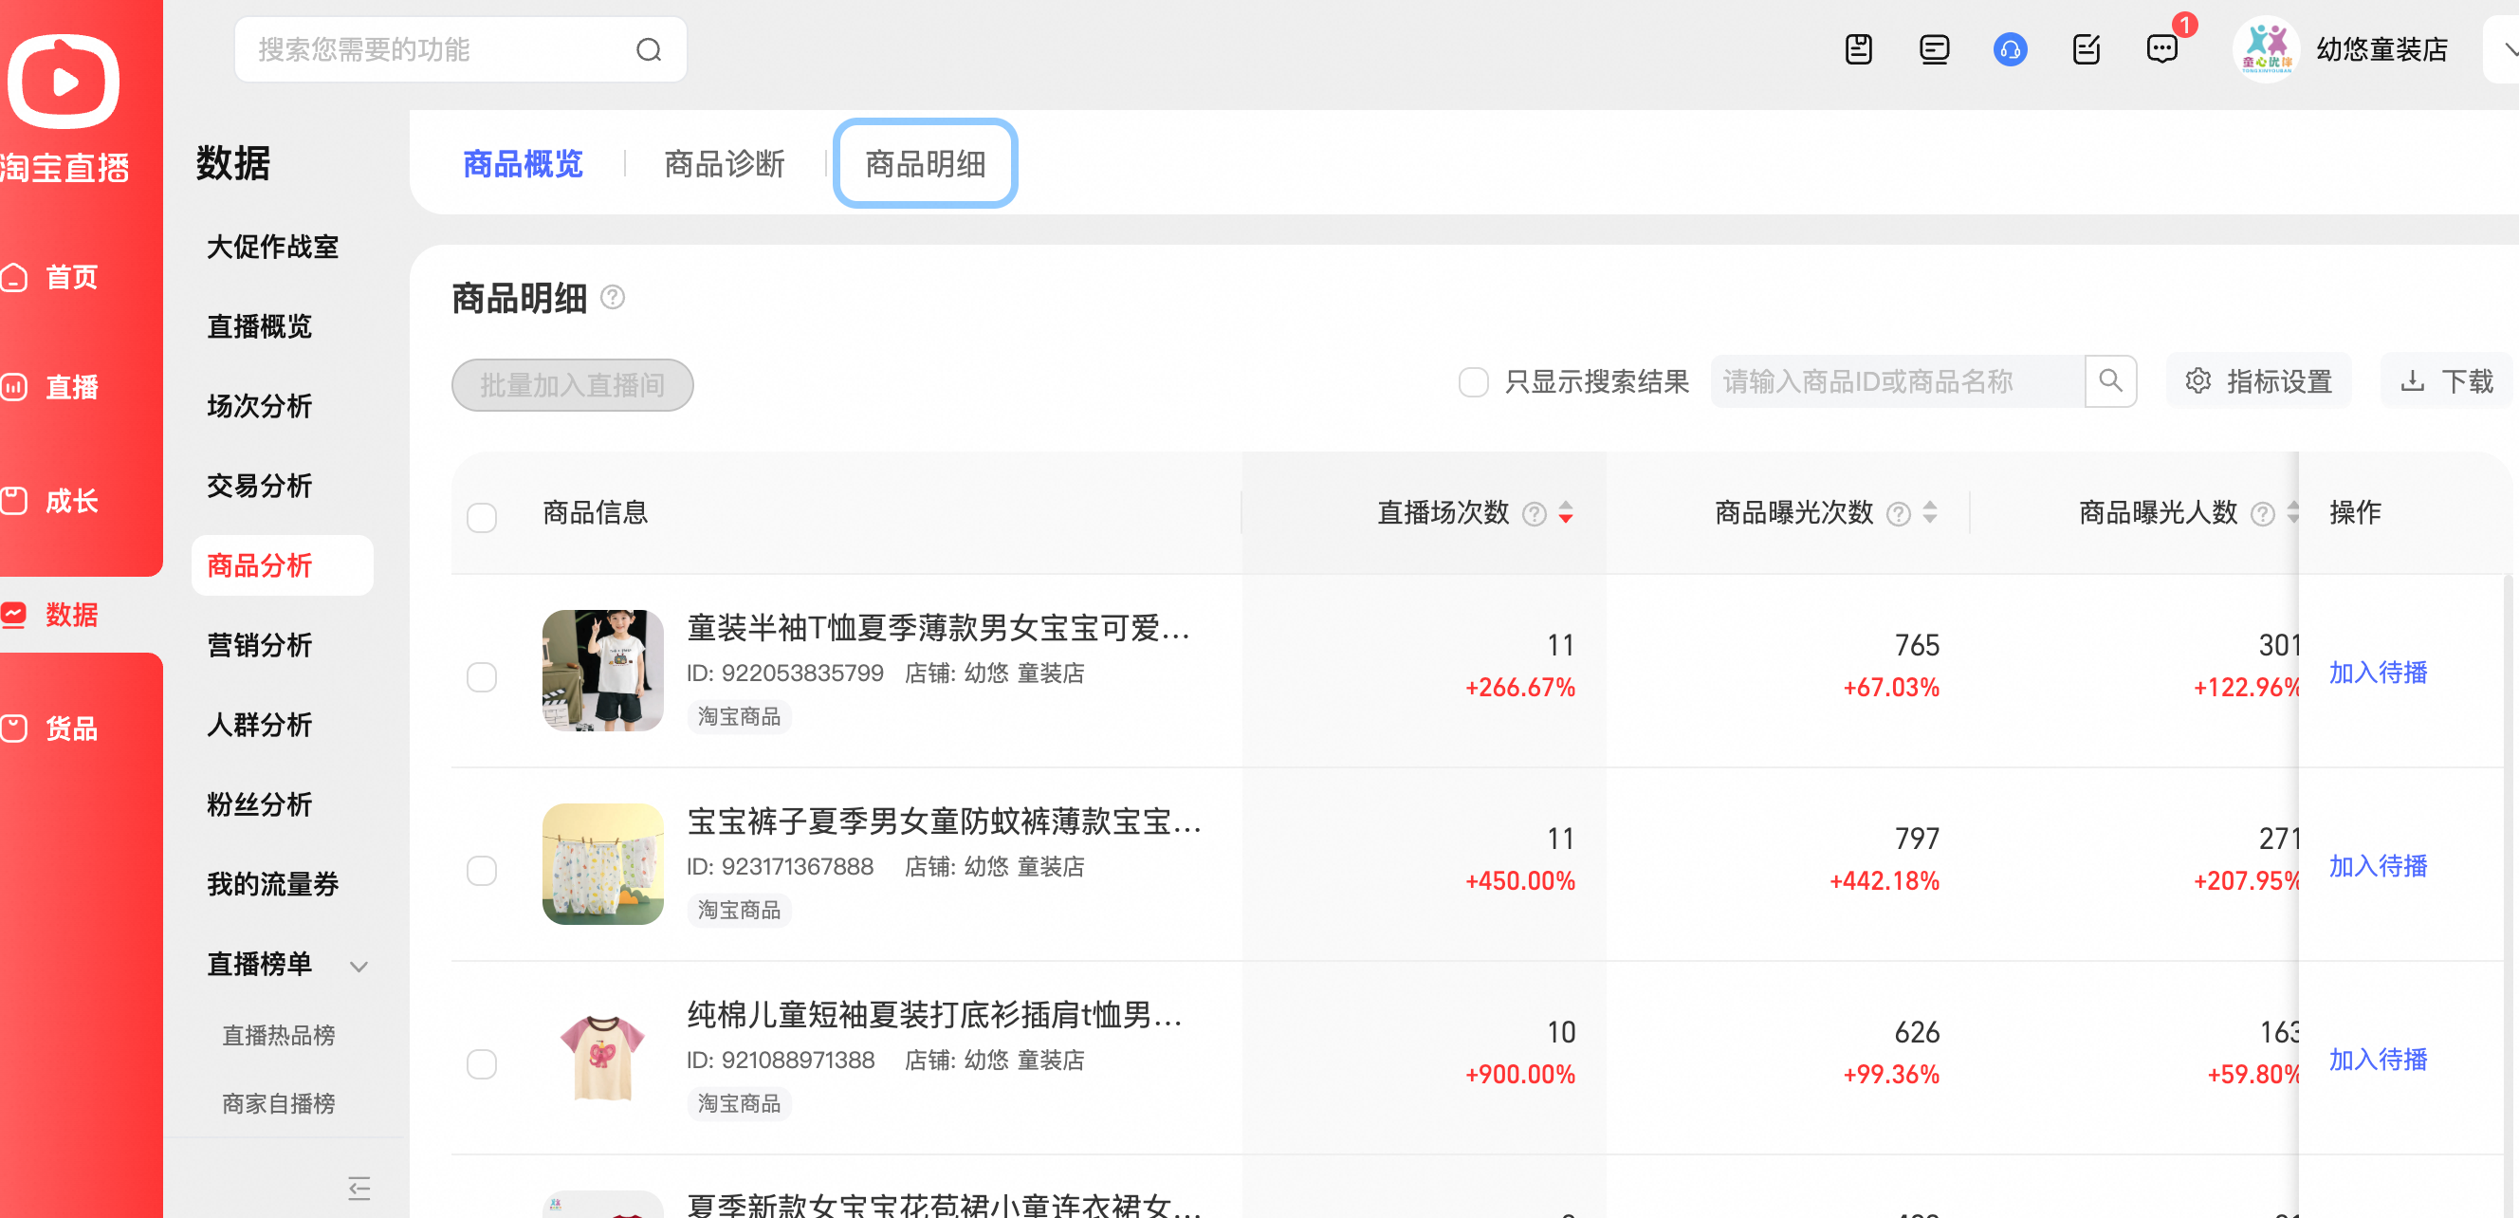Focus the 请输入商品ID或商品名称 input
The height and width of the screenshot is (1218, 2519).
coord(1897,380)
